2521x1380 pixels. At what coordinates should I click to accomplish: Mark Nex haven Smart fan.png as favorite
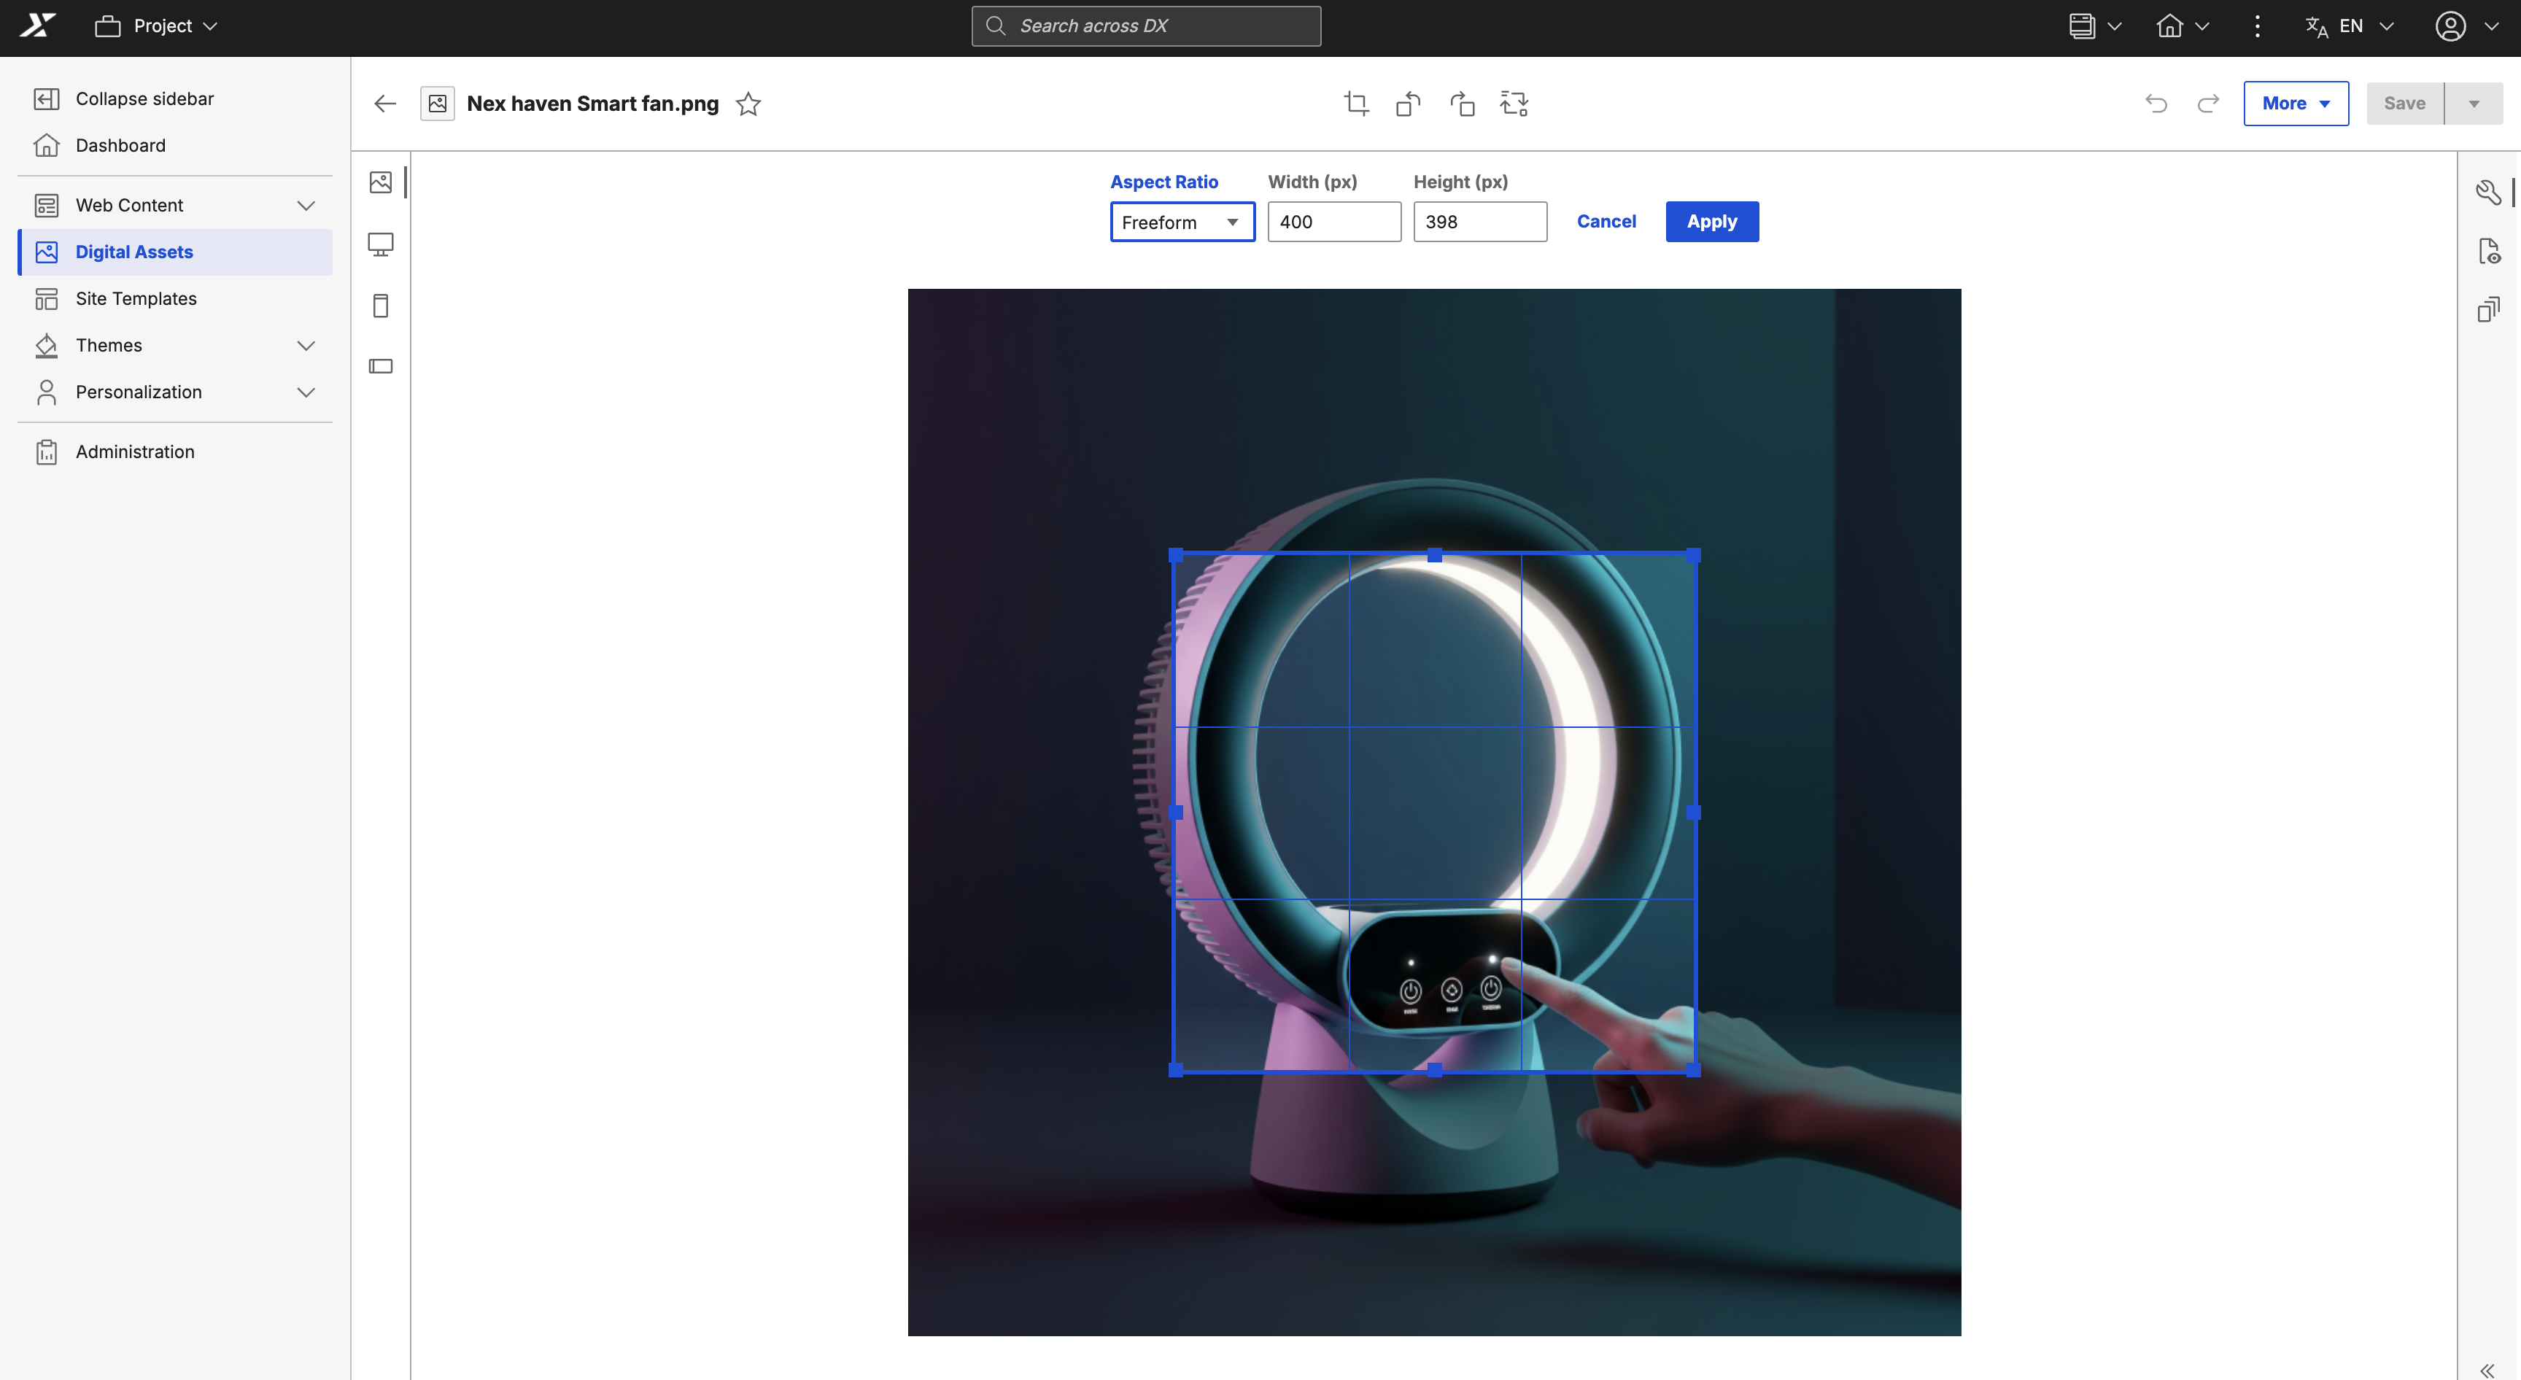748,103
